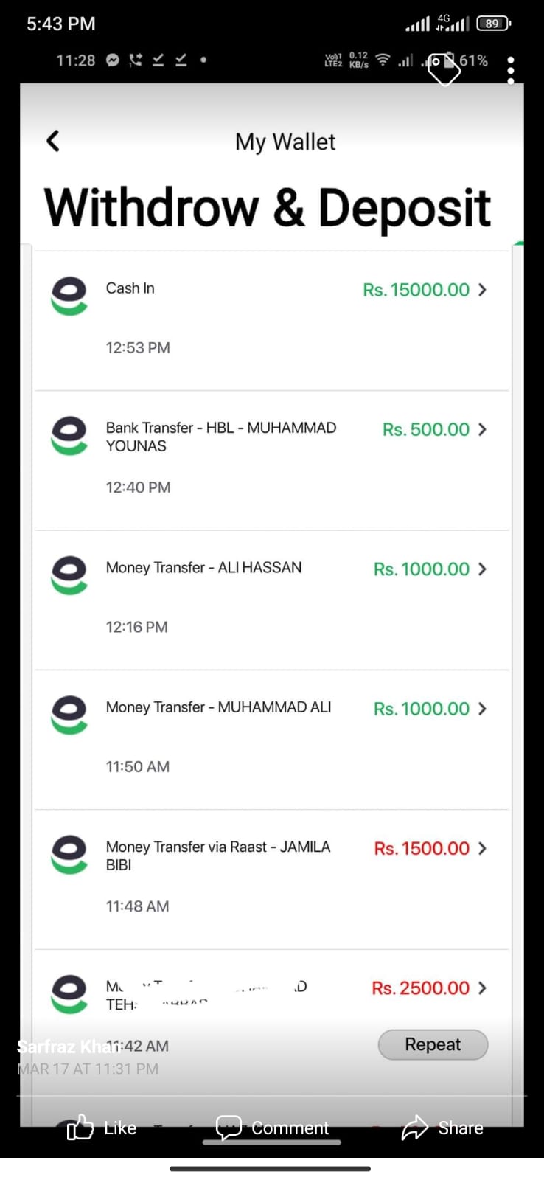Expand the Rs. 1500.00 transaction chevron
The image size is (544, 1180).
pyautogui.click(x=482, y=848)
